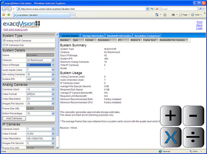Switch to the System Details tab
The width and height of the screenshot is (207, 154).
70,36
